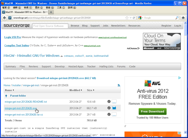Click the AVG Free Download button
Image resolution: width=188 pixels, height=138 pixels.
click(152, 112)
